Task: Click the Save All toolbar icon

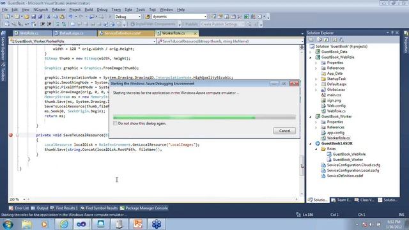Action: point(40,17)
